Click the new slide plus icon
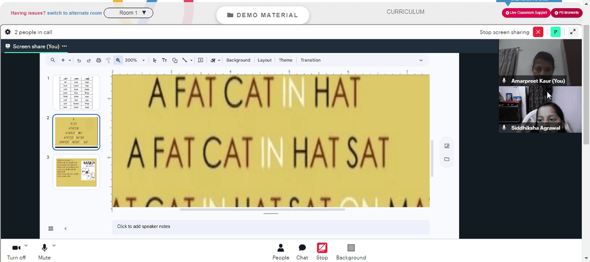The height and width of the screenshot is (262, 590). pos(63,60)
